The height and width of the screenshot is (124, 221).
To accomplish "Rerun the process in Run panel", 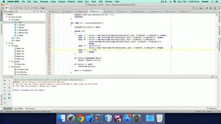I will pyautogui.click(x=4, y=81).
